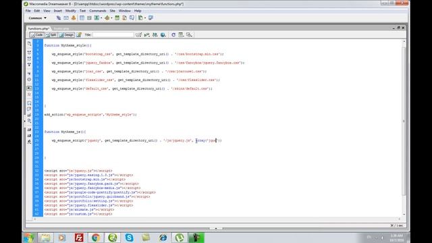The image size is (432, 243).
Task: Click inside the Title input field
Action: coord(113,34)
